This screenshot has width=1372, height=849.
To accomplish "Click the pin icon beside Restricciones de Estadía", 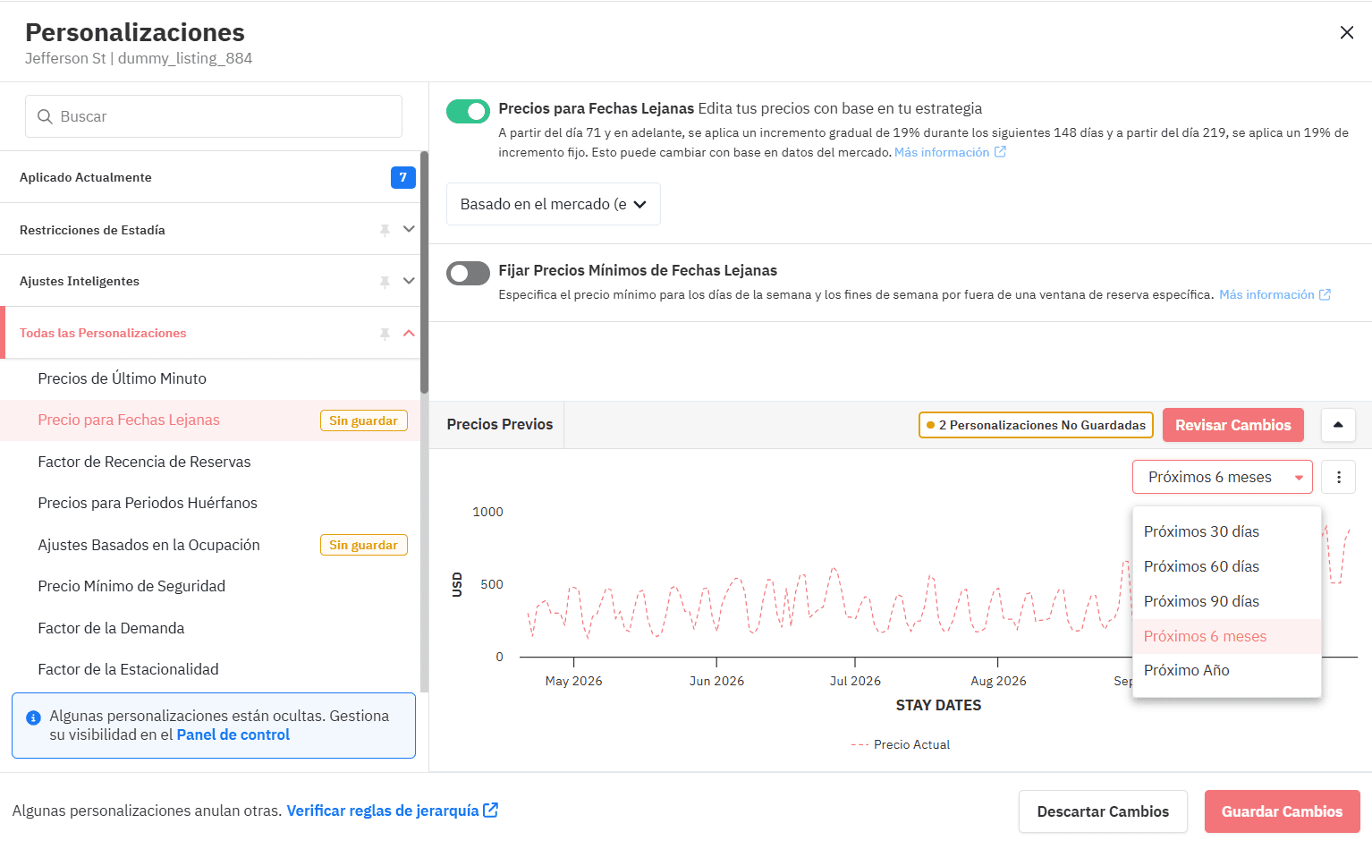I will tap(385, 230).
